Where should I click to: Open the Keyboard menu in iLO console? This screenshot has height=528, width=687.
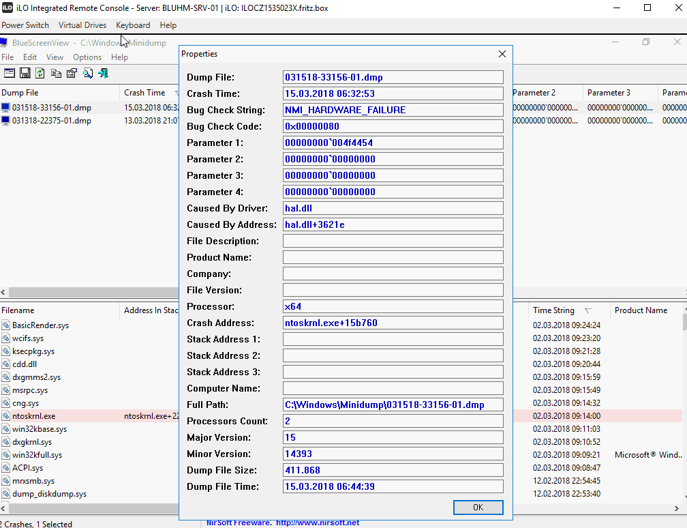click(x=133, y=25)
